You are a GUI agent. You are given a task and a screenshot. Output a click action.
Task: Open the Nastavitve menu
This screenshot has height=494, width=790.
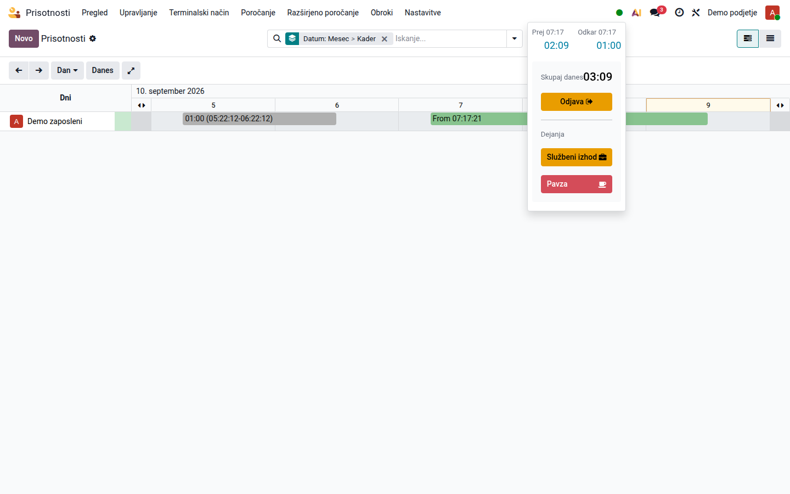(x=423, y=13)
